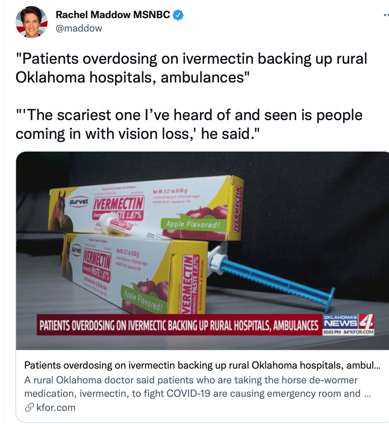Open Rachel Maddow's profile avatar
The image size is (389, 424).
[32, 21]
